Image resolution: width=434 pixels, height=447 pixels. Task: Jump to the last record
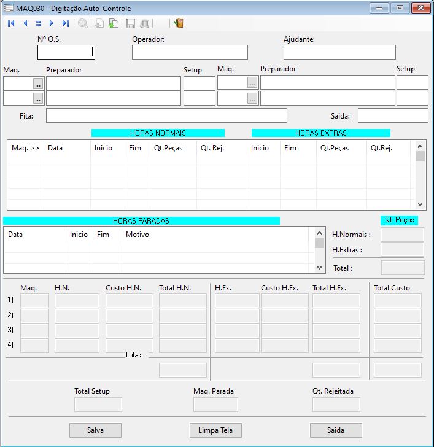[65, 23]
